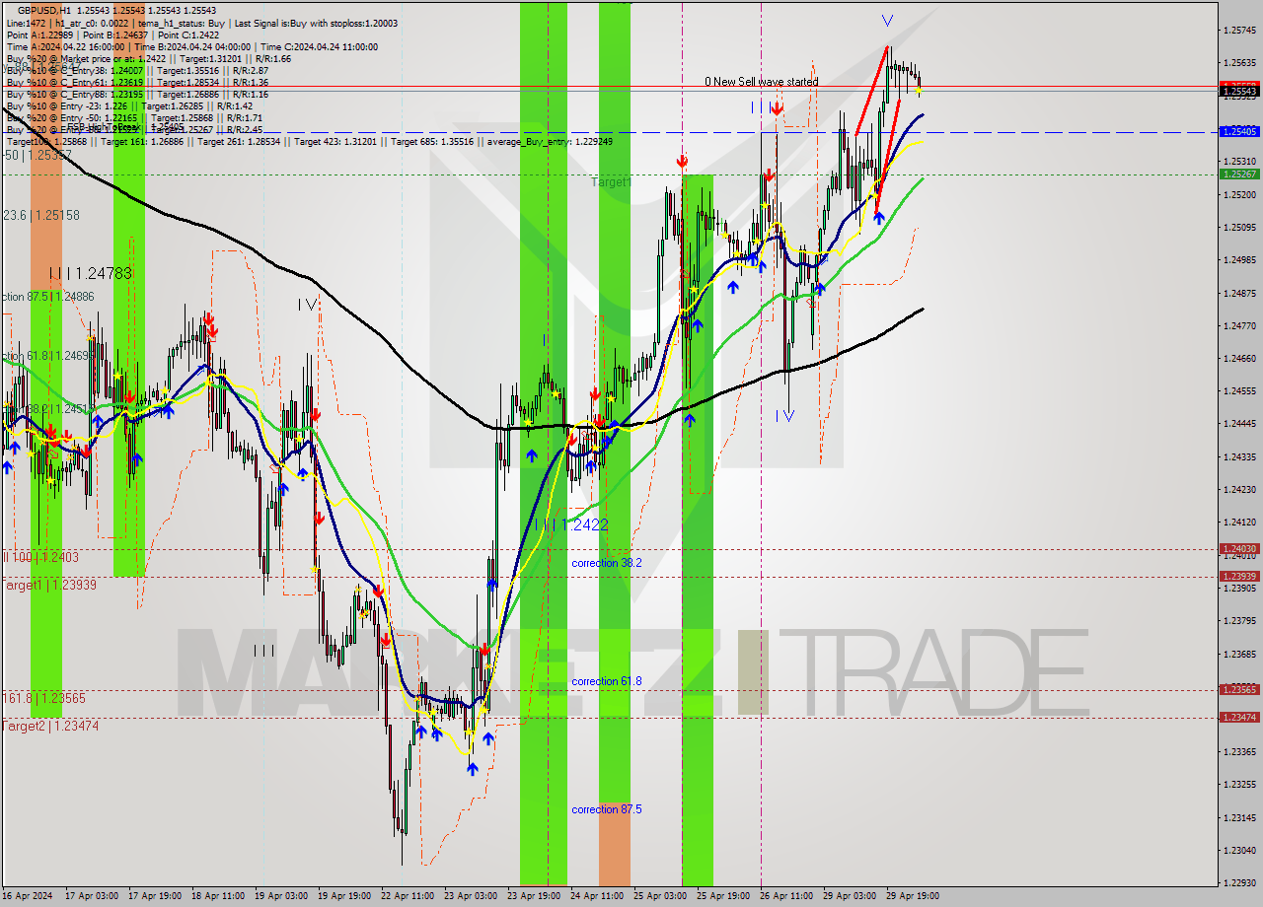Click the '23.6 | 1.25158' Fibonacci label
This screenshot has height=907, width=1263.
point(40,215)
